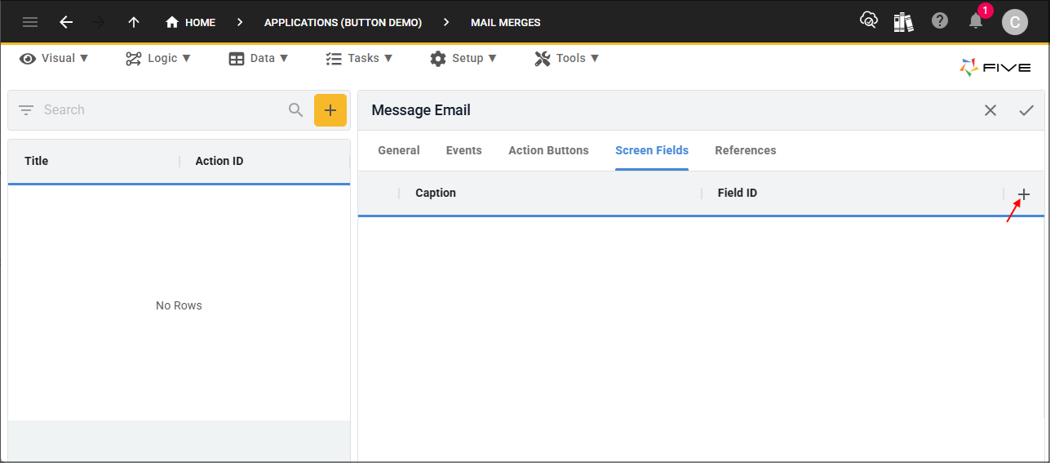Click the forward arrow icon

(x=100, y=22)
